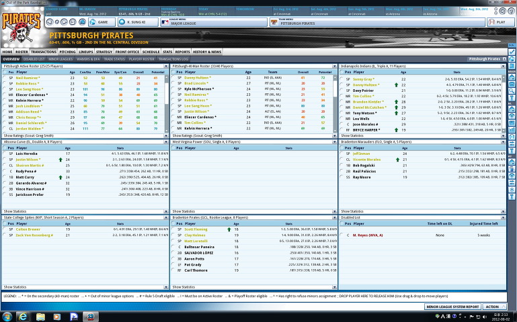Select the radio button beside M. Reyes in the Disabled List
Screen dimensions: 517x322
click(342, 235)
